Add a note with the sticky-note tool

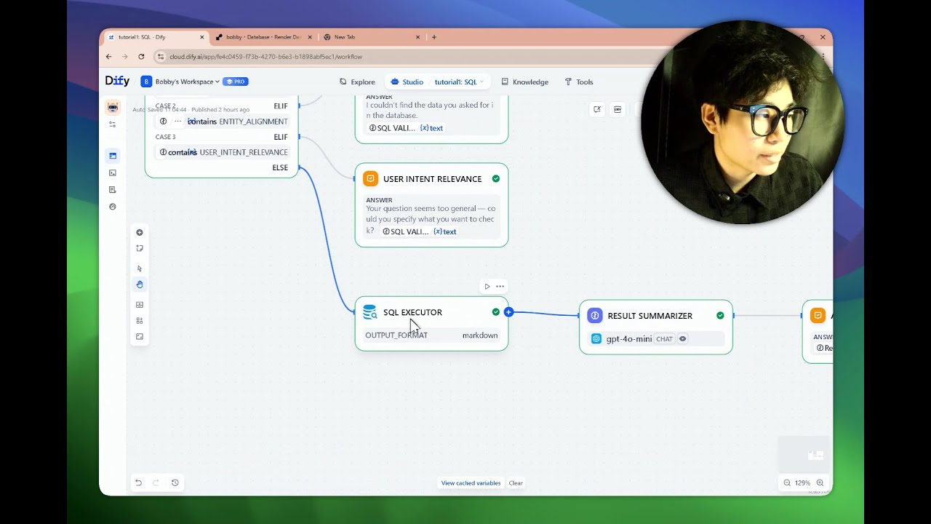pos(140,248)
